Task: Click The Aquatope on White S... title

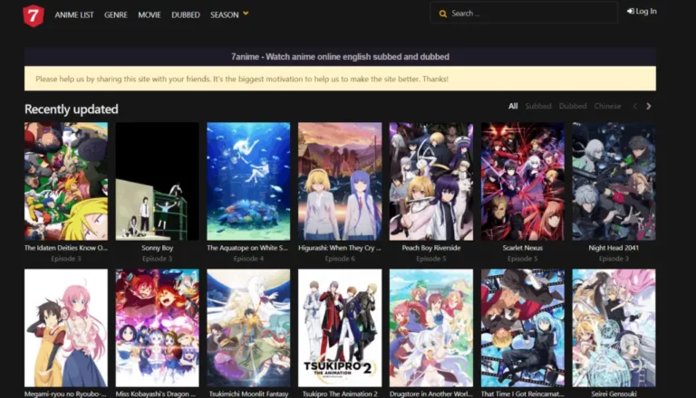Action: [247, 248]
